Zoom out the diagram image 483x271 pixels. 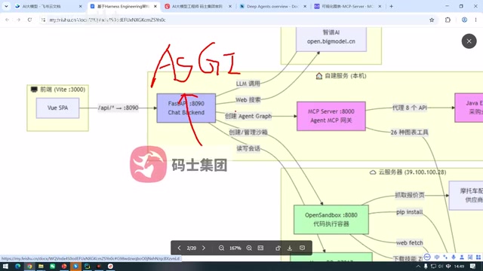221,248
